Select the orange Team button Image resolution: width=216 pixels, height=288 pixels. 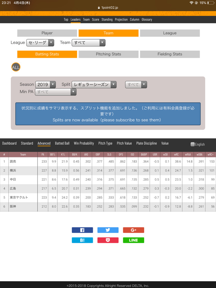pyautogui.click(x=108, y=33)
